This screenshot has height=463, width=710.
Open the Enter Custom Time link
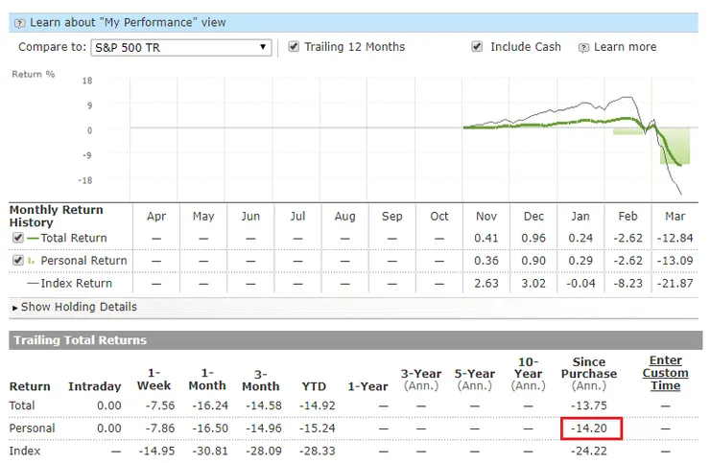click(x=665, y=373)
